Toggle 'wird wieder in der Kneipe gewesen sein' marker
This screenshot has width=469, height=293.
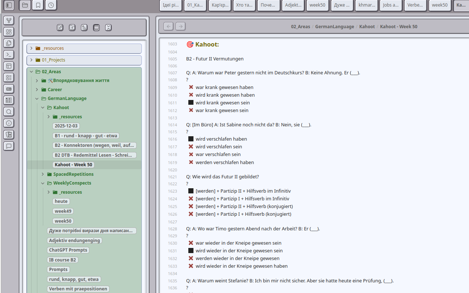(191, 251)
